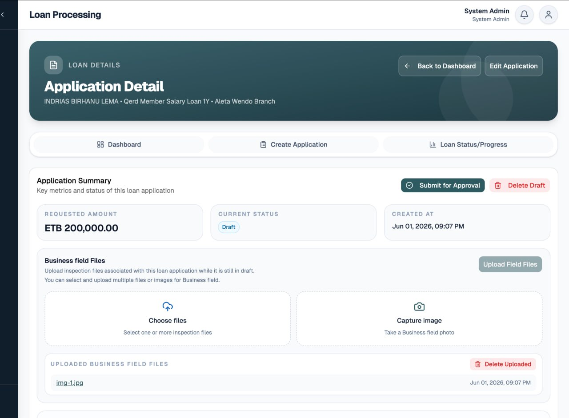Open notifications bell icon
Image resolution: width=569 pixels, height=418 pixels.
pyautogui.click(x=524, y=15)
